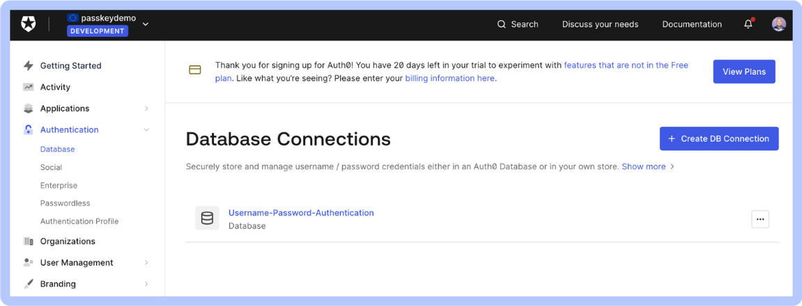Click the Activity chart icon
This screenshot has width=802, height=306.
pos(29,87)
